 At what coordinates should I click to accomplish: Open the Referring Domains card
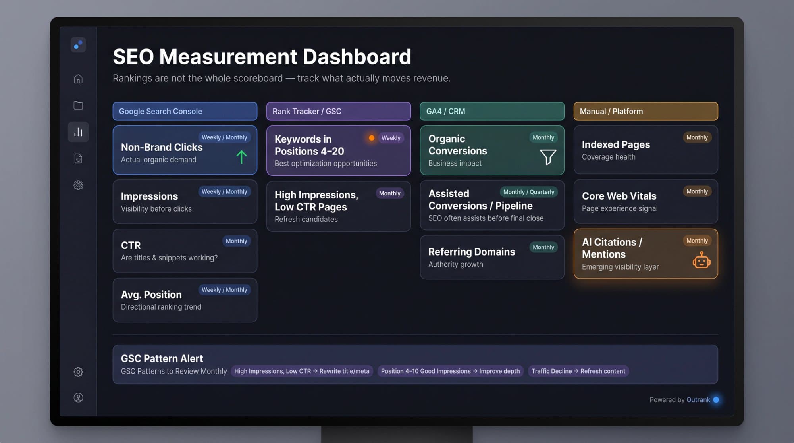[492, 257]
